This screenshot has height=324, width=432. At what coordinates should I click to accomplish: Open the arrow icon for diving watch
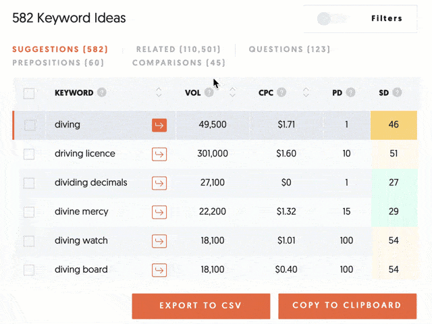(x=159, y=241)
